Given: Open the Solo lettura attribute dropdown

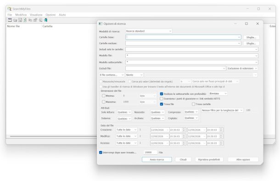Looking at the screenshot, I should (x=124, y=112).
